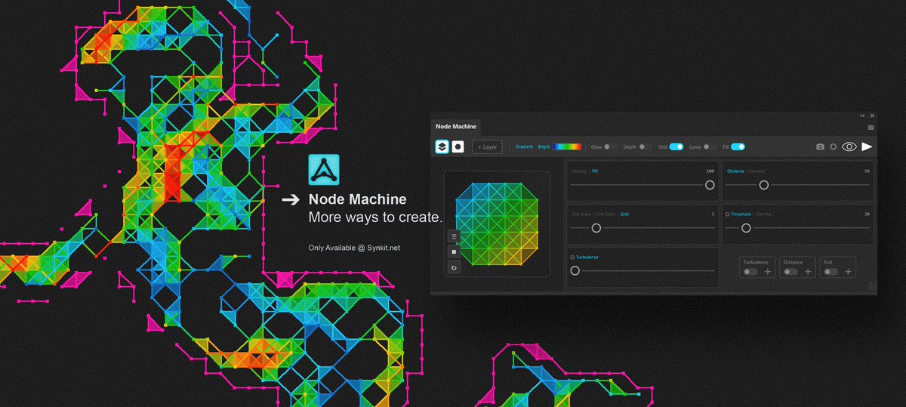
Task: Click the Density/Fill slider handle
Action: click(710, 184)
